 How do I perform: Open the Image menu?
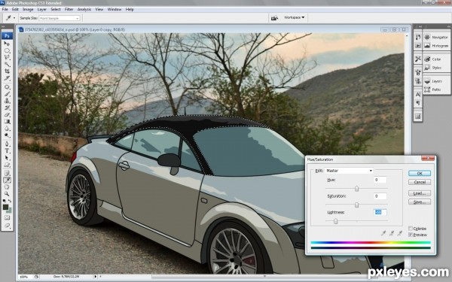point(28,9)
